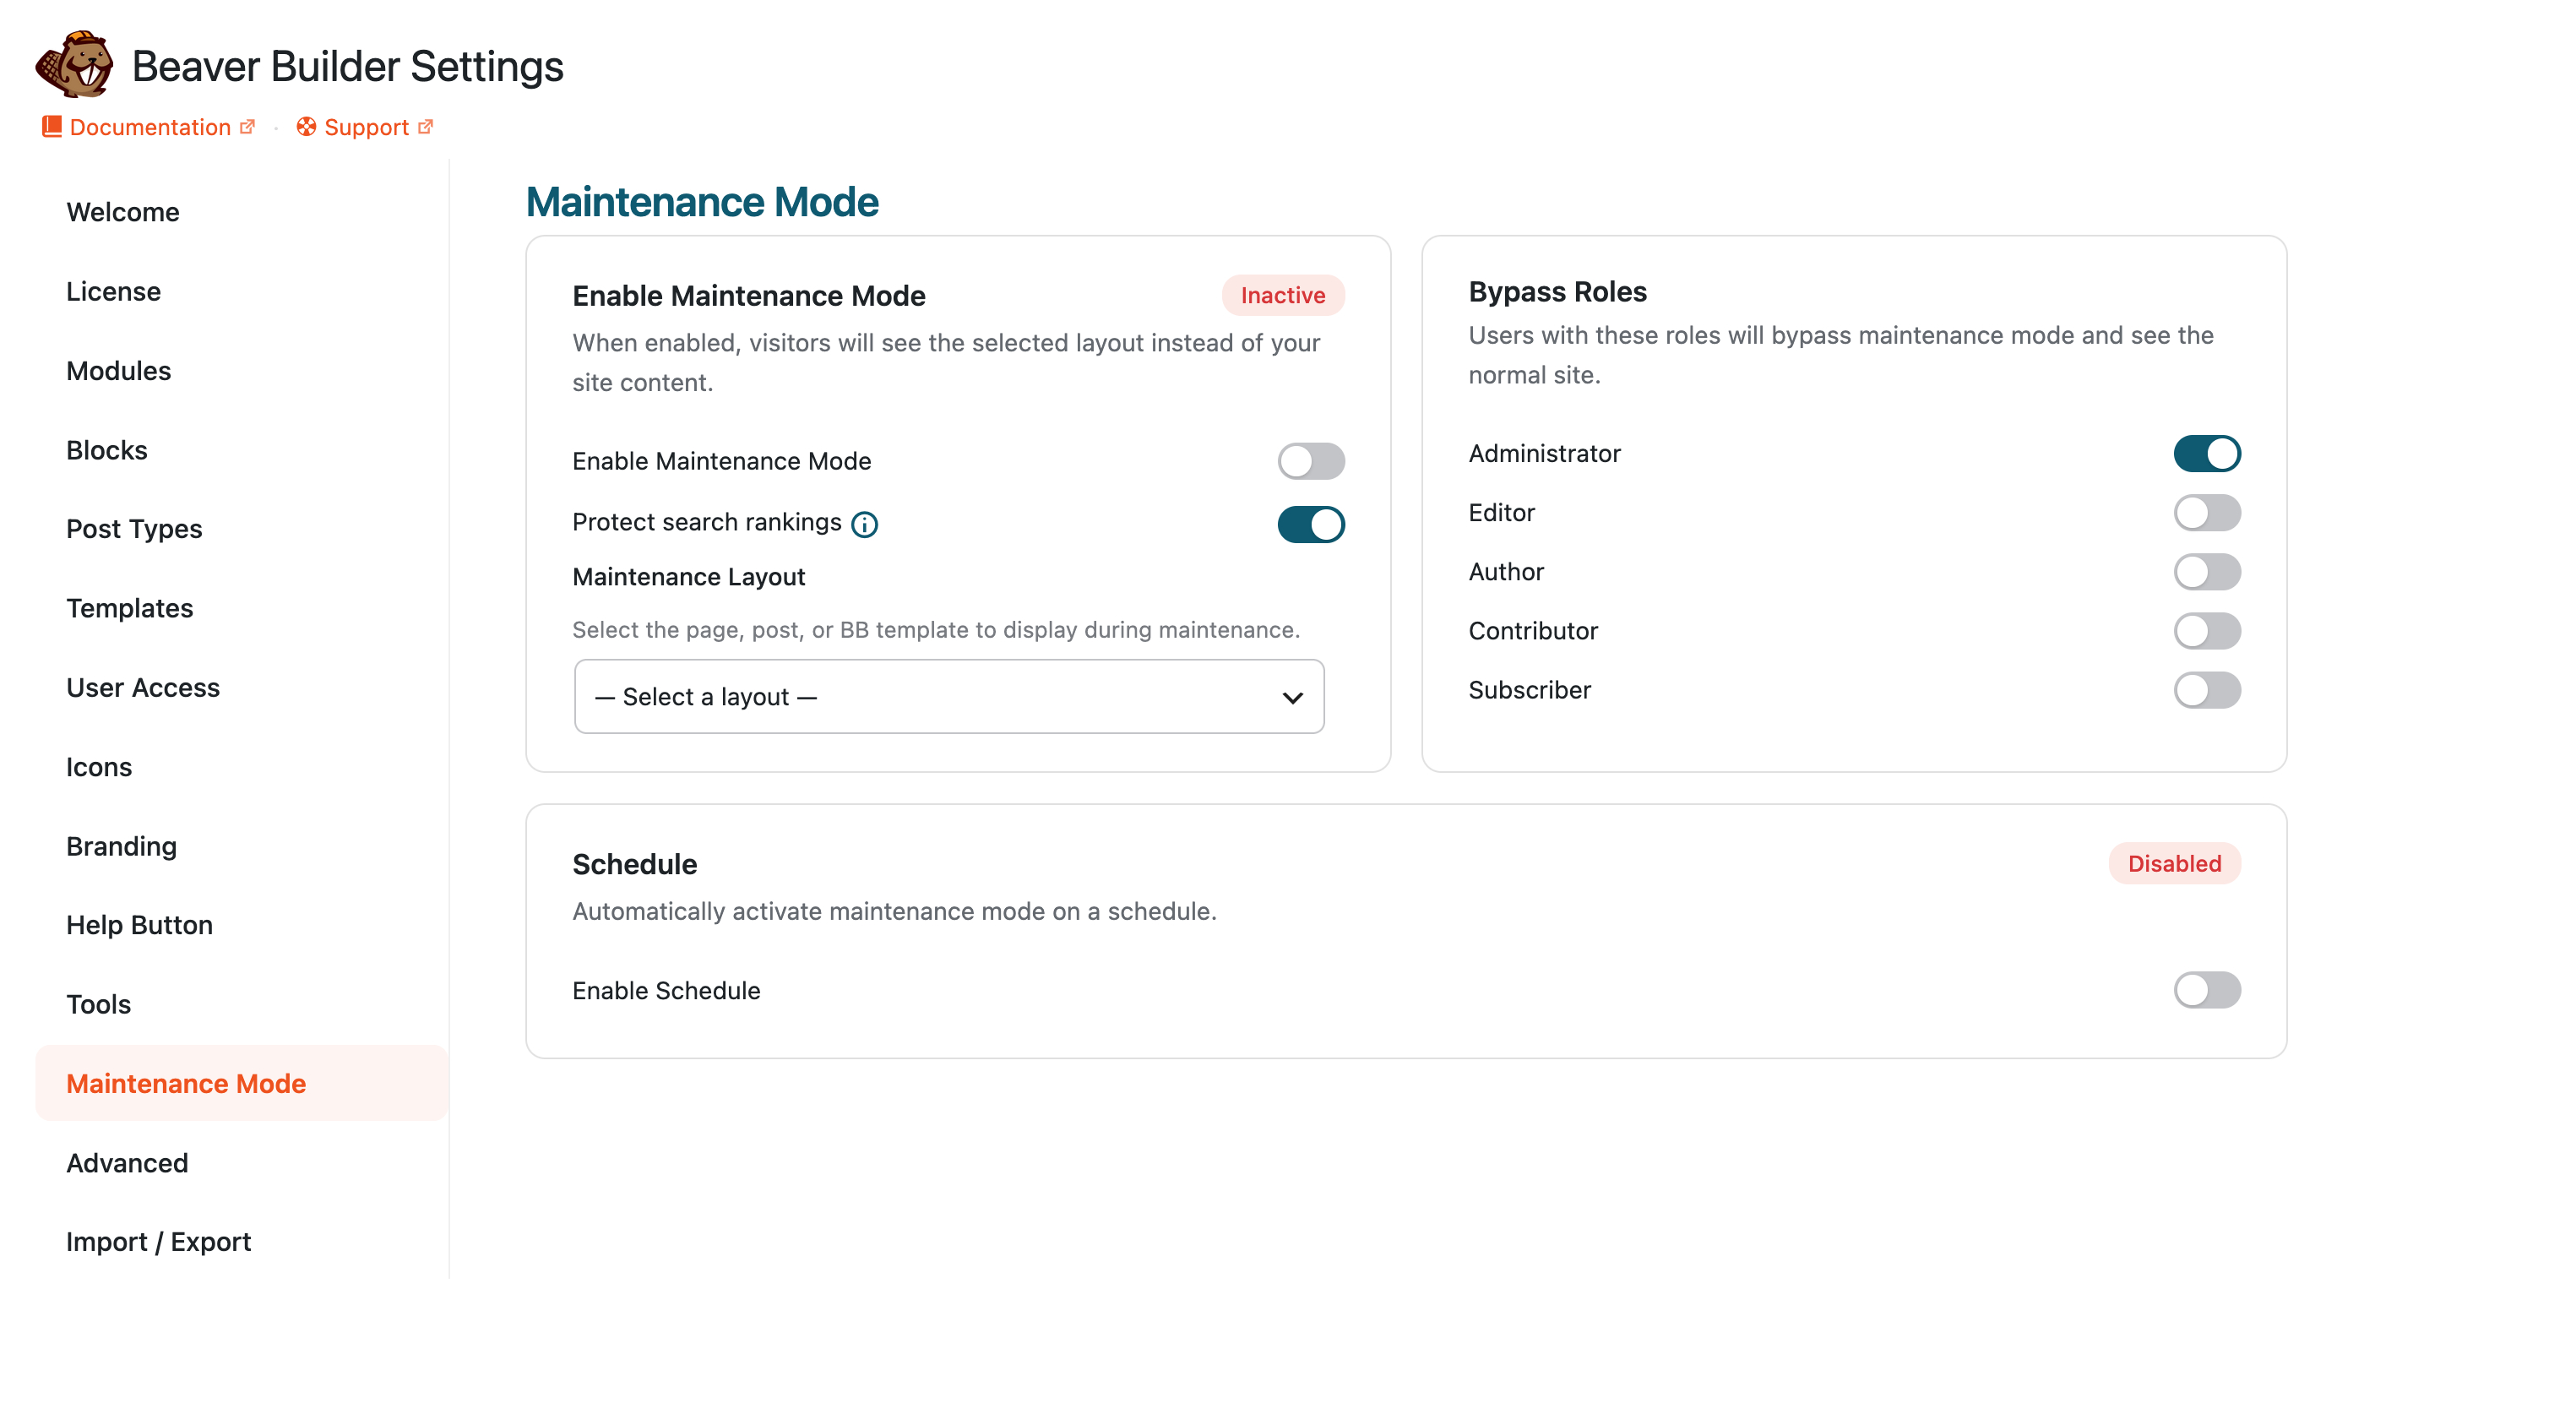Click the Documentation book icon
This screenshot has height=1403, width=2576.
click(52, 127)
